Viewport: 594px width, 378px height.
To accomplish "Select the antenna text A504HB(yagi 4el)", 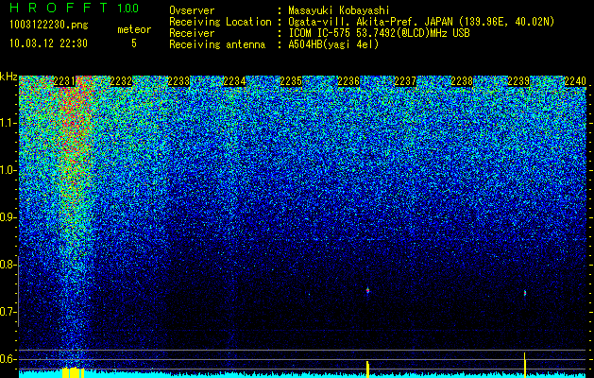I will coord(333,44).
